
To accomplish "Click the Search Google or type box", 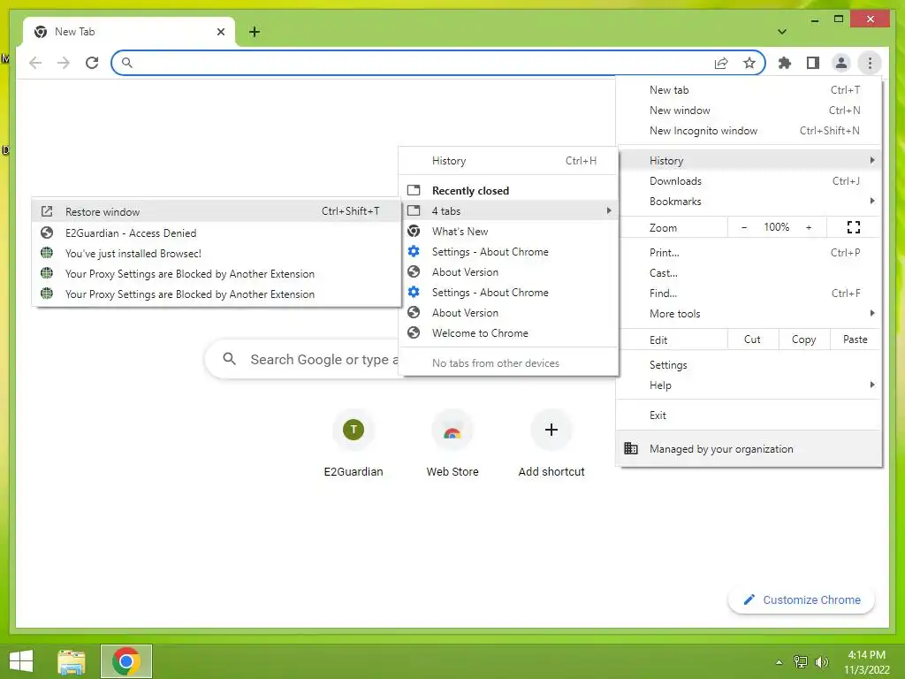I will tap(303, 359).
